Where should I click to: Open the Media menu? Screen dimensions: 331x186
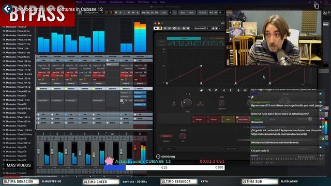pos(79,2)
